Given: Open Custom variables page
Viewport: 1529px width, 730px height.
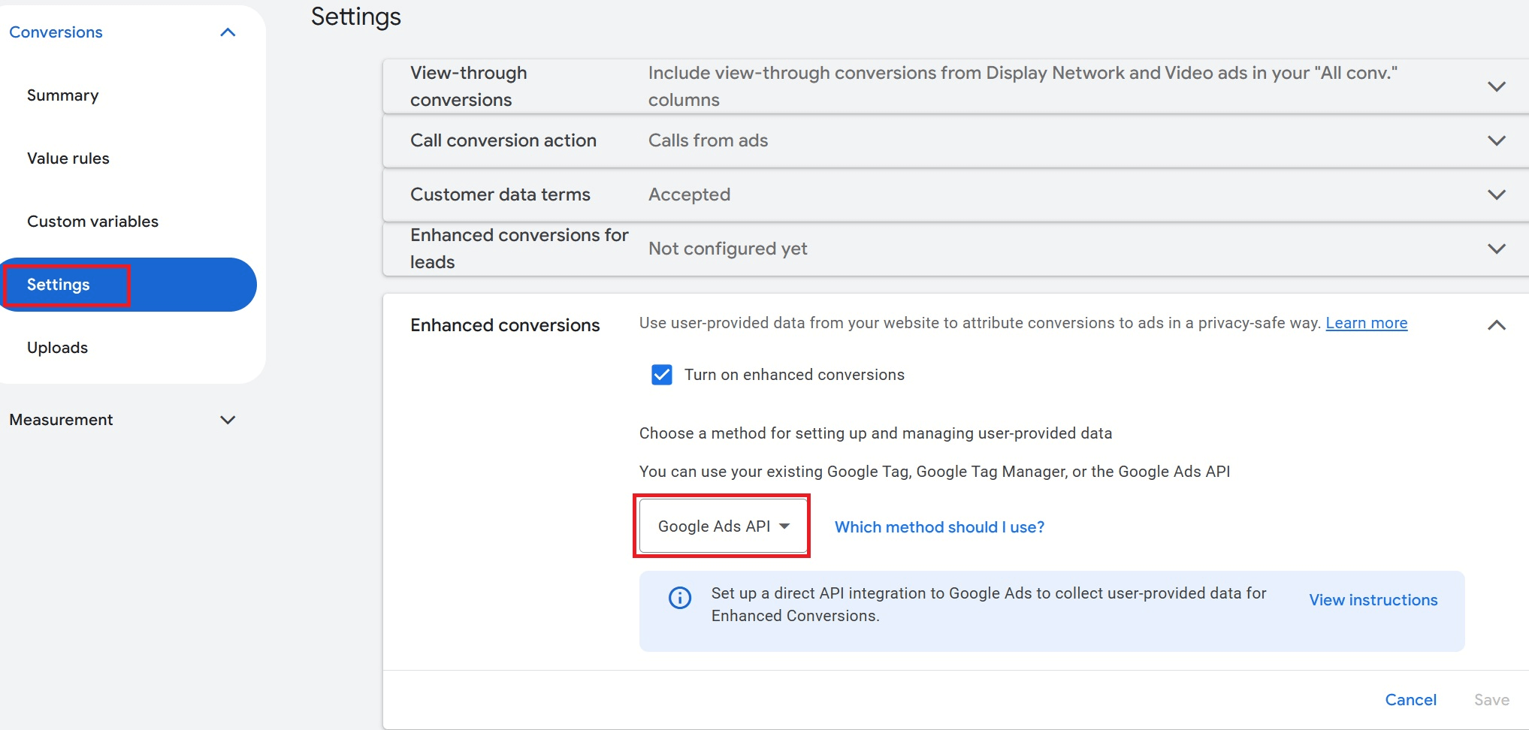Looking at the screenshot, I should [x=93, y=222].
